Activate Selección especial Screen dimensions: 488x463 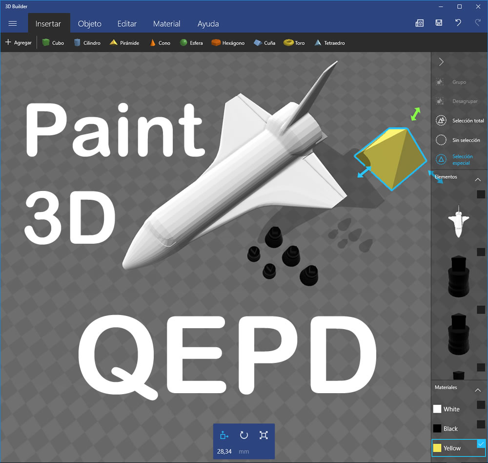[x=454, y=160]
